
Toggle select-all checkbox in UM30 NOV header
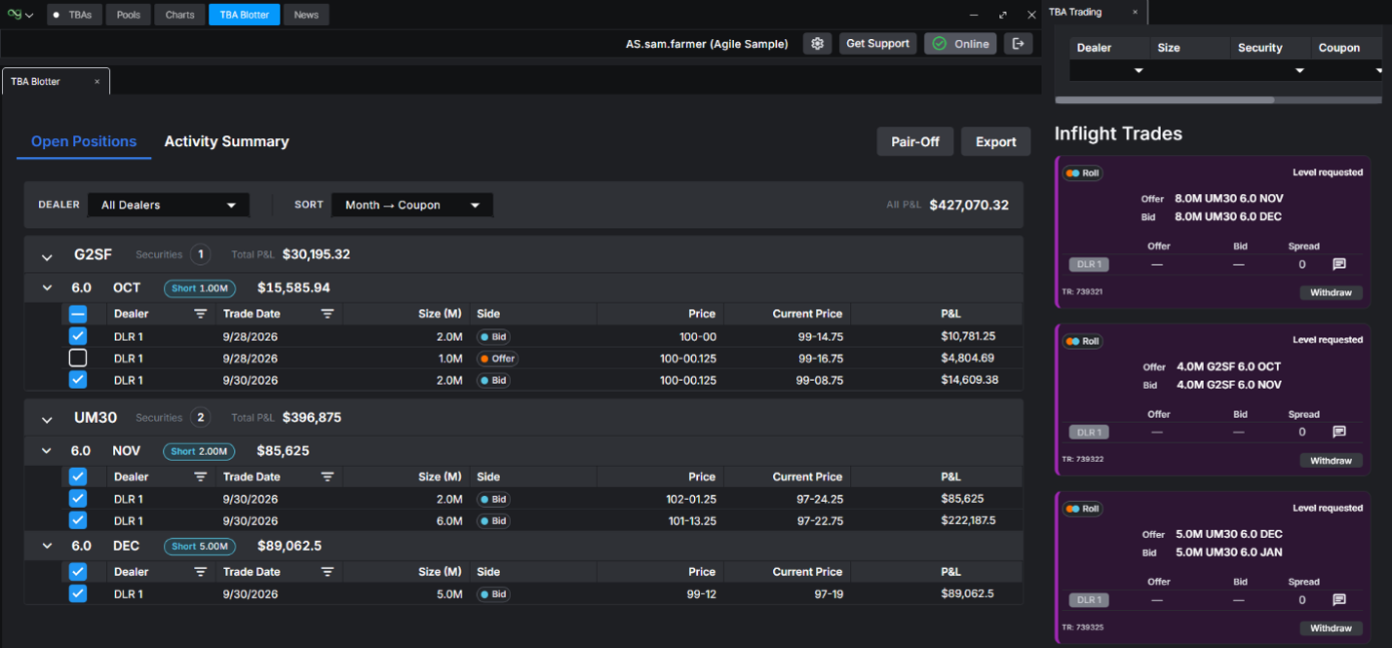click(x=78, y=476)
